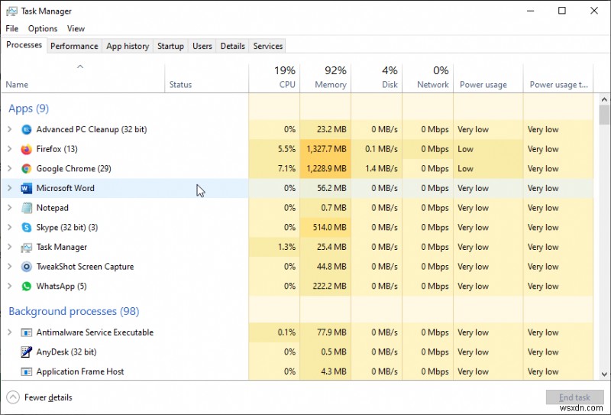Image resolution: width=611 pixels, height=415 pixels.
Task: Sort by the Status column header
Action: click(x=206, y=78)
